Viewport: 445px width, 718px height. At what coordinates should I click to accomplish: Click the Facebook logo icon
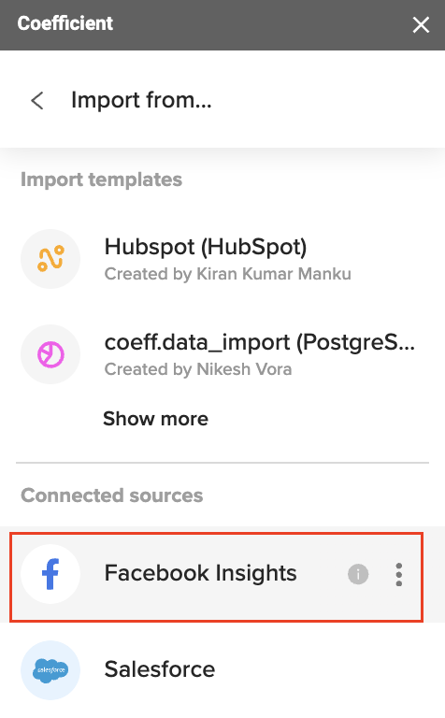click(x=50, y=574)
